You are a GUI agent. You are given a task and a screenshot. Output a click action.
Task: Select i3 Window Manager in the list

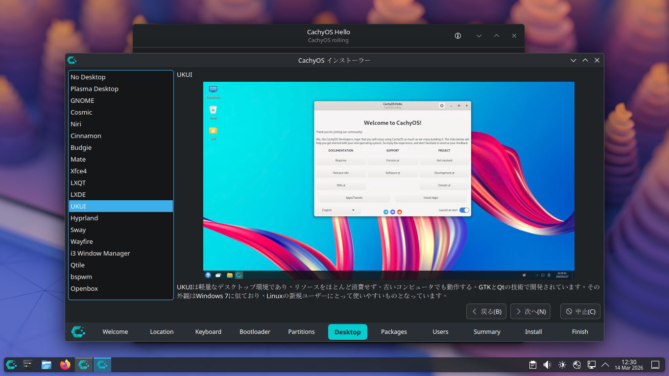click(x=121, y=253)
